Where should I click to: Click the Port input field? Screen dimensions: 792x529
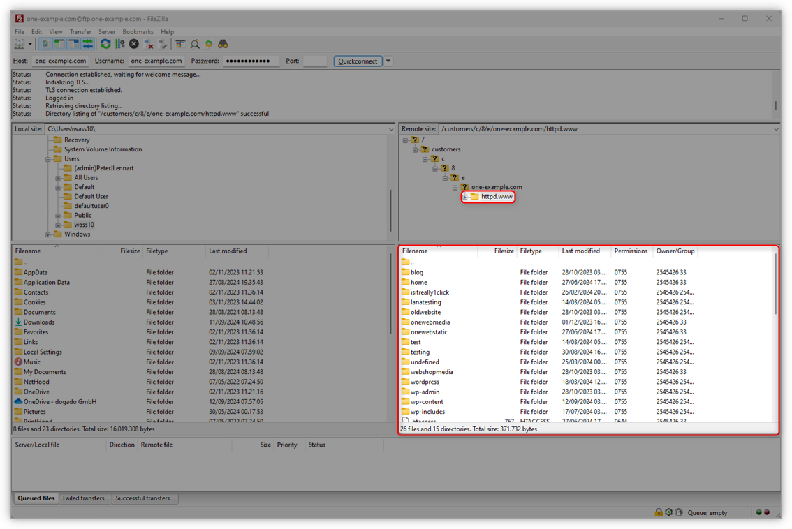click(x=315, y=61)
